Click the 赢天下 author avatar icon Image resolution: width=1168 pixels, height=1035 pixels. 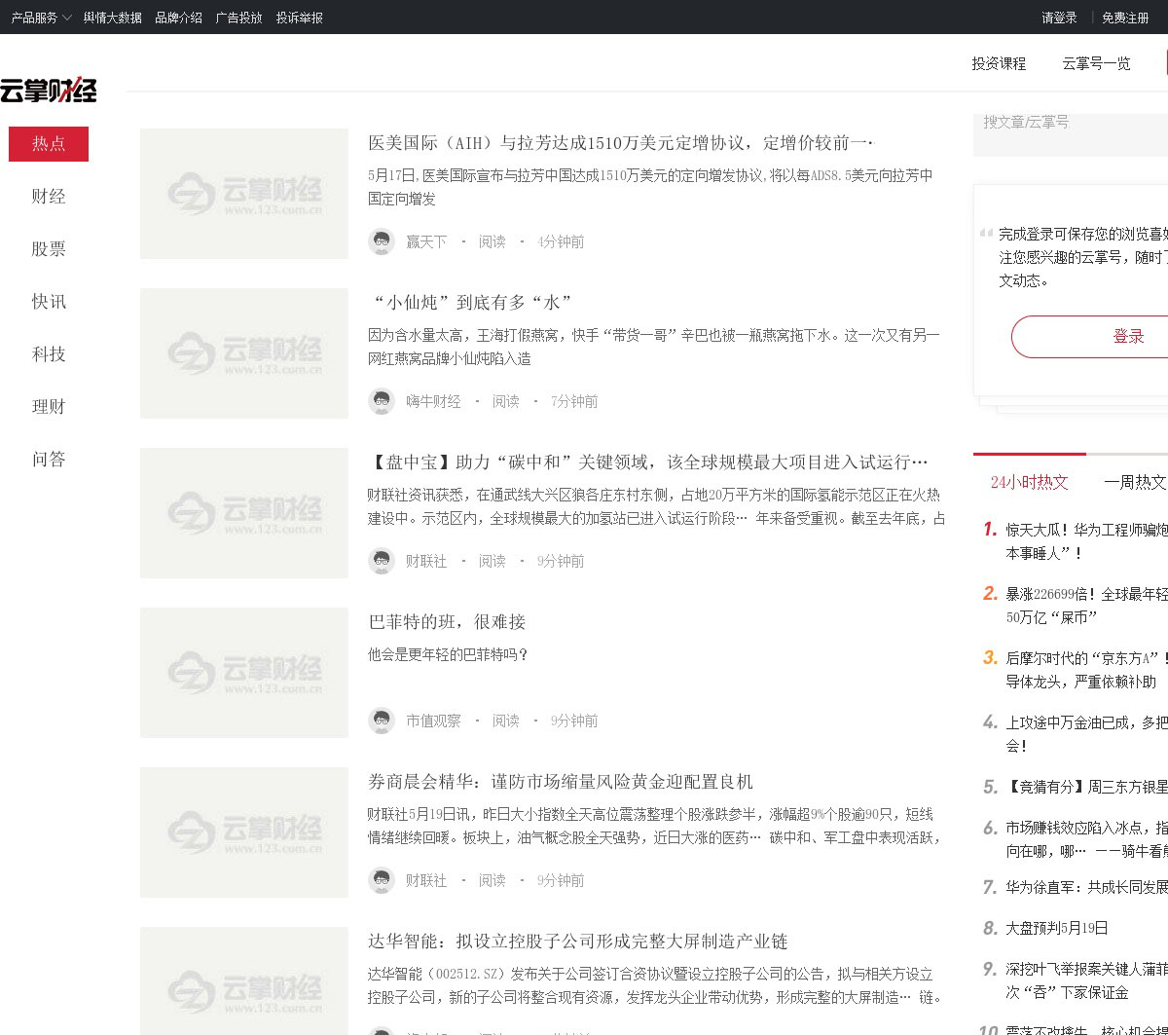pyautogui.click(x=381, y=241)
